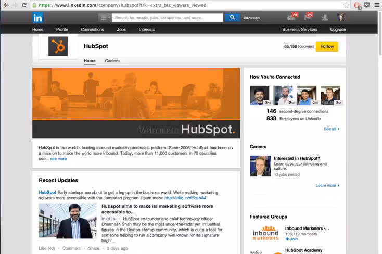Open the Hubspot aims to make article headline

coord(157,209)
